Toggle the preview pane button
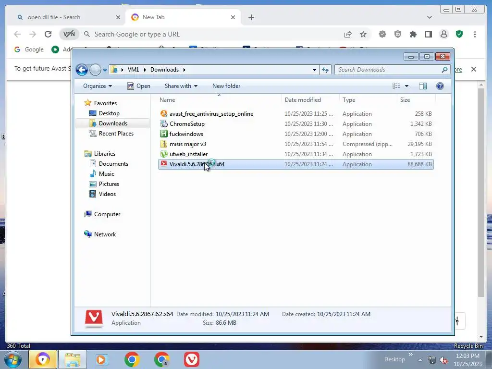This screenshot has height=369, width=492. (423, 86)
